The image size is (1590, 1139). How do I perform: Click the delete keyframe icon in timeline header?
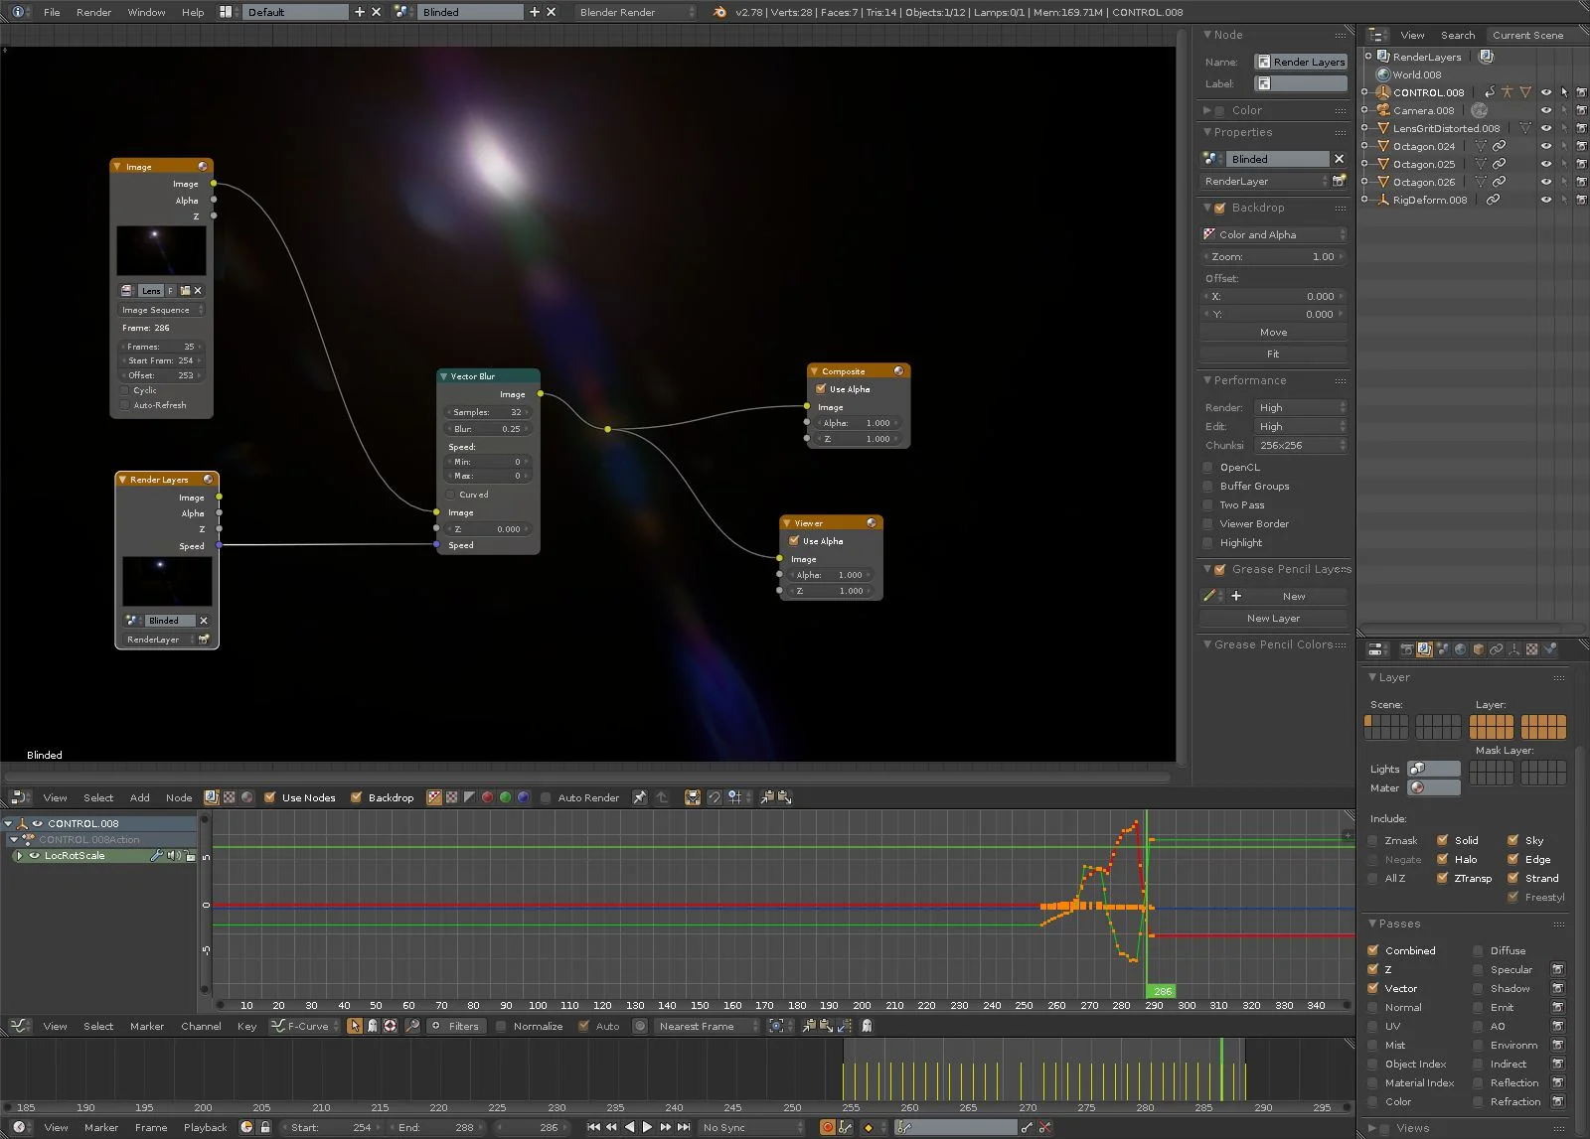(x=1045, y=1127)
